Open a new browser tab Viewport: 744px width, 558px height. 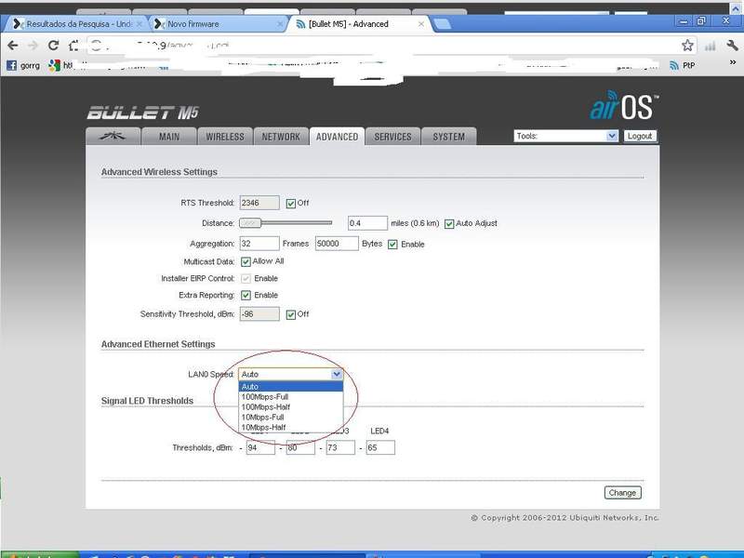pyautogui.click(x=443, y=24)
